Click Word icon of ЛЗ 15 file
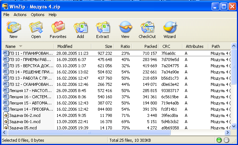 5,65
